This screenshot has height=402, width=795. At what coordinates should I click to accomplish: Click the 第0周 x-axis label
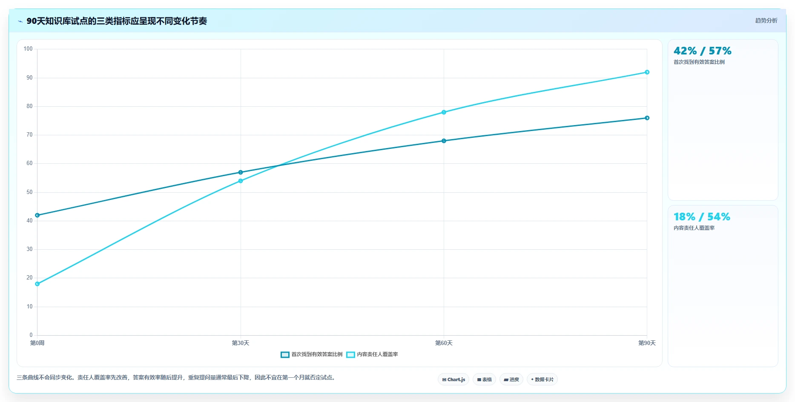click(37, 343)
